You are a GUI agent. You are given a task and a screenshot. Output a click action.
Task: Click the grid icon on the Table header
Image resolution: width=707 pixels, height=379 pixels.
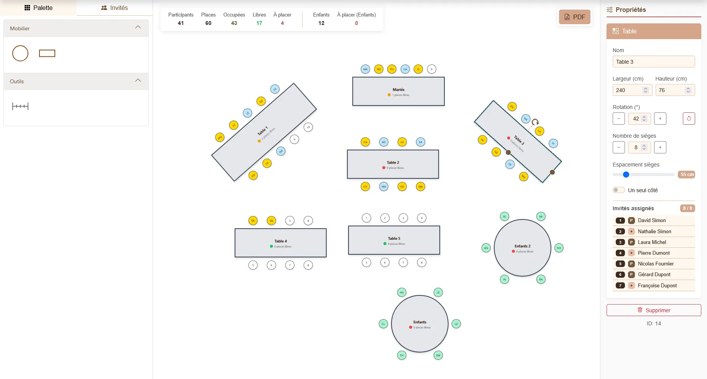coord(615,31)
